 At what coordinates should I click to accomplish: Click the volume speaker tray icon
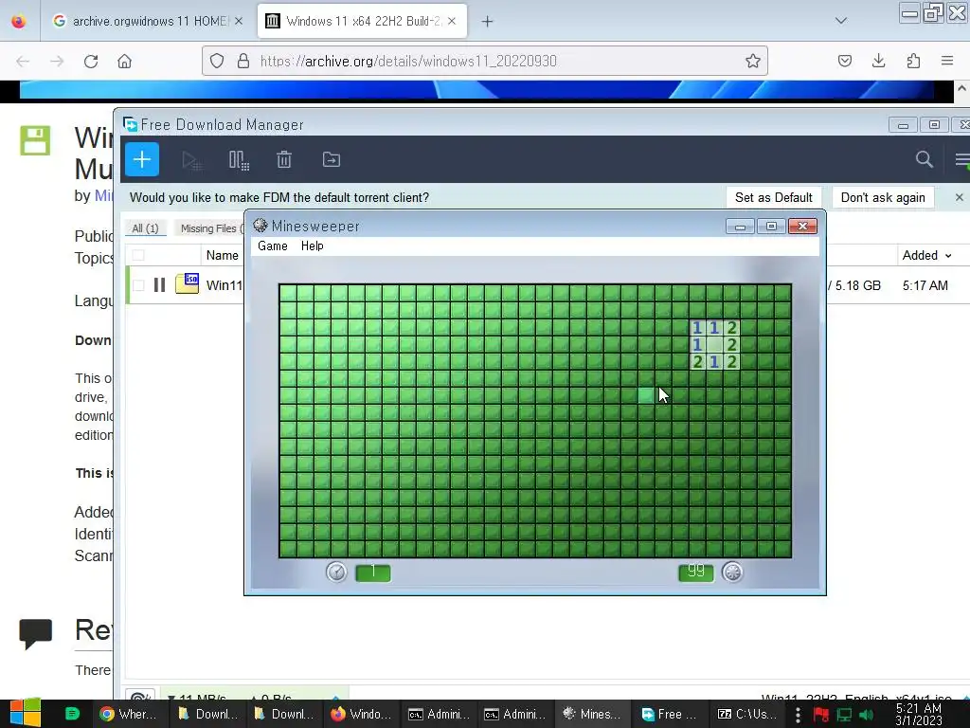coord(867,715)
